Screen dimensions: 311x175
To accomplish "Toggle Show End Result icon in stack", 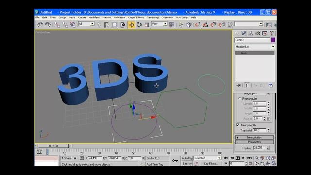I will (x=247, y=86).
